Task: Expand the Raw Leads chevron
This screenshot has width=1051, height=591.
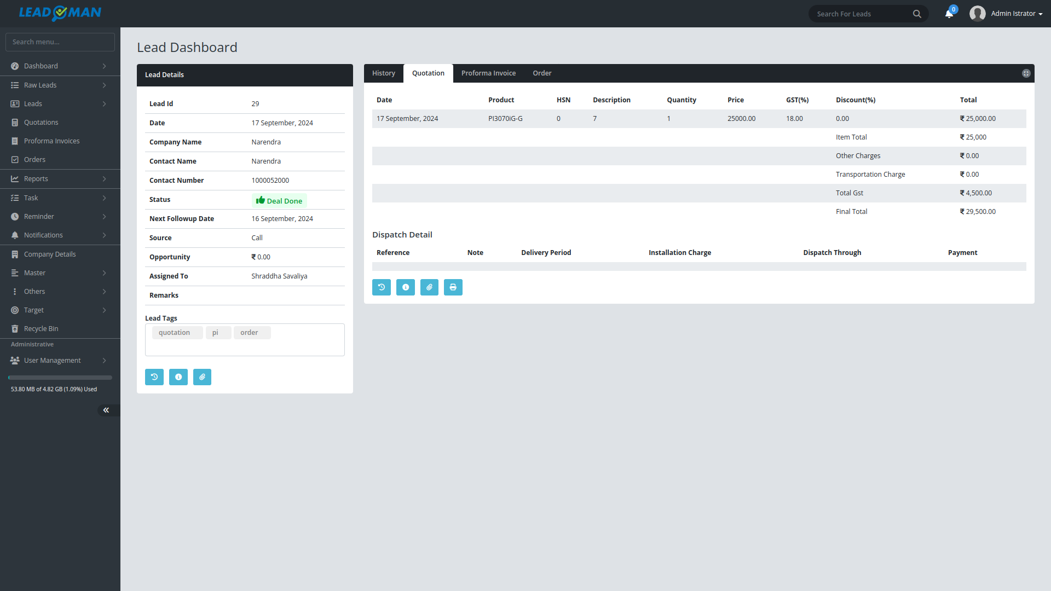Action: 104,85
